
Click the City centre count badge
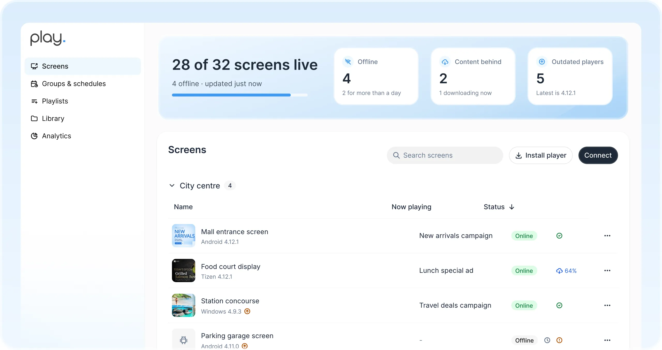[x=230, y=186]
